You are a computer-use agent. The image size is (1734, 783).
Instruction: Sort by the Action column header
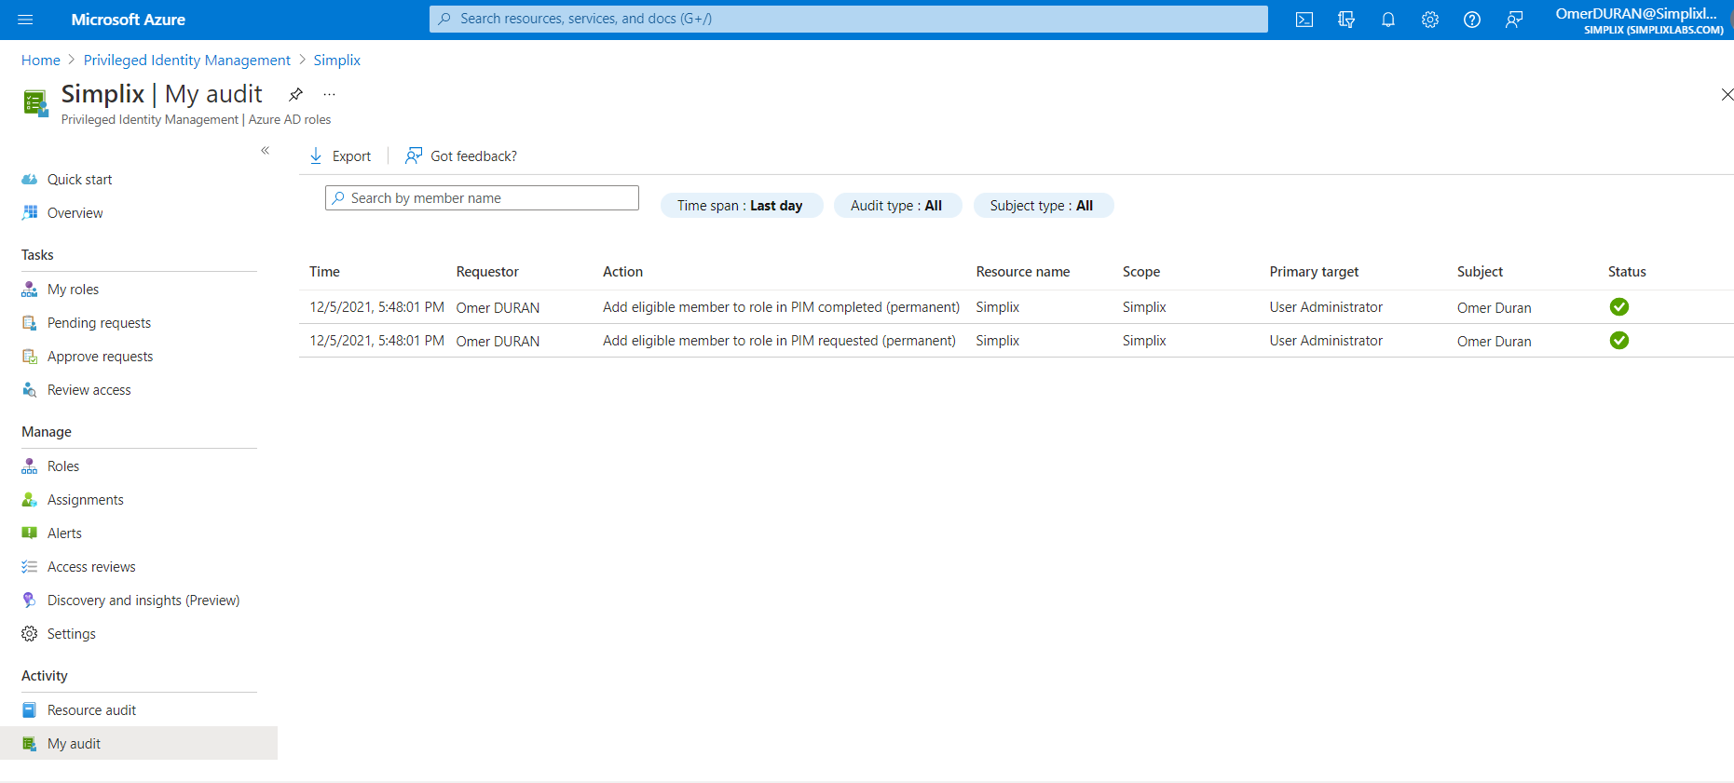pos(622,272)
